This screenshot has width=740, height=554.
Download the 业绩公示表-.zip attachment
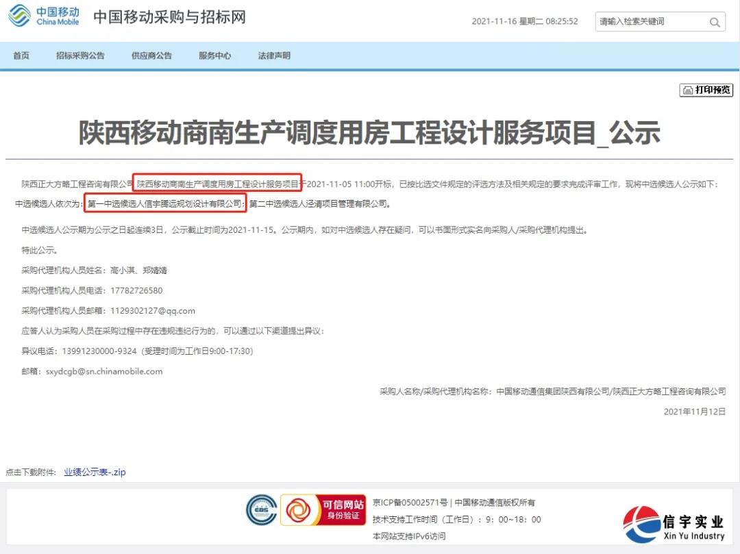click(93, 472)
